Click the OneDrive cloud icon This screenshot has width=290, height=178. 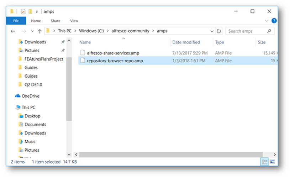[x=18, y=96]
